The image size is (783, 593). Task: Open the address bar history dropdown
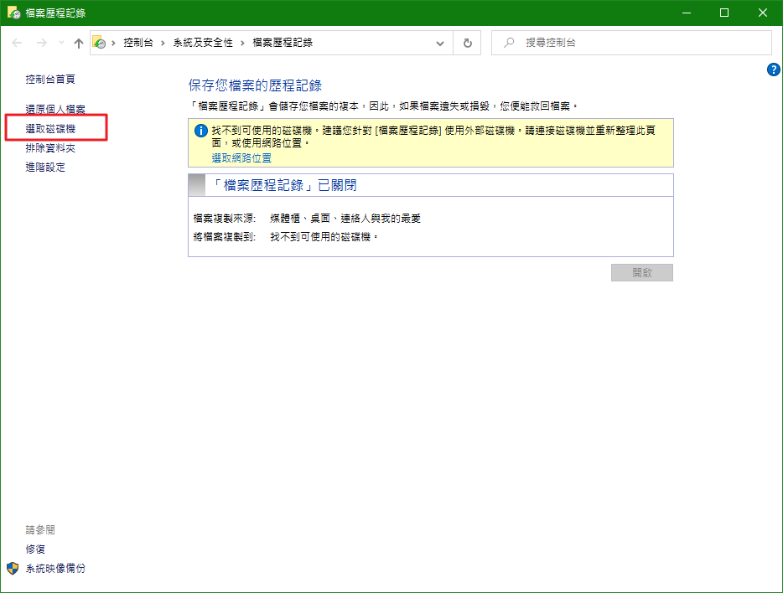pyautogui.click(x=440, y=44)
